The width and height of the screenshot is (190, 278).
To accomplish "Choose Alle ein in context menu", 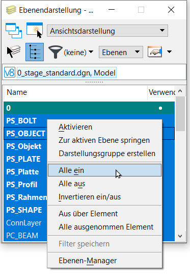I will (104, 170).
